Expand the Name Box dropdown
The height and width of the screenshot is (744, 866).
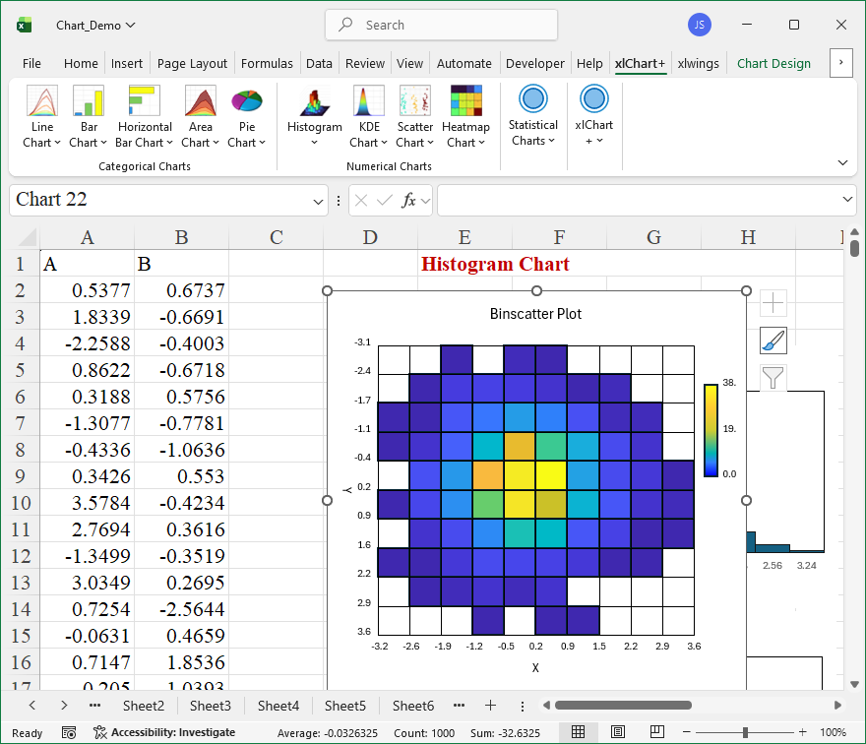[319, 201]
